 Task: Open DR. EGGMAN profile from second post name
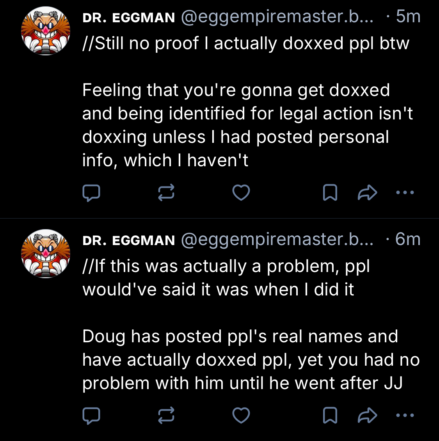(x=129, y=240)
